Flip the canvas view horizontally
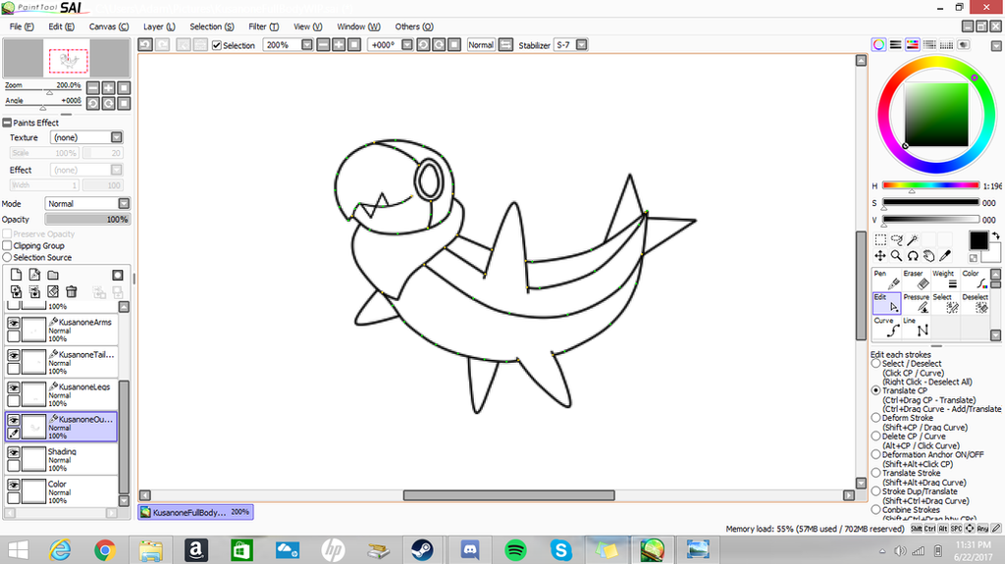 pos(505,45)
